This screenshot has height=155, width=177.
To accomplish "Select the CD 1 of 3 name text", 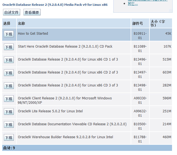I will click(x=68, y=59).
